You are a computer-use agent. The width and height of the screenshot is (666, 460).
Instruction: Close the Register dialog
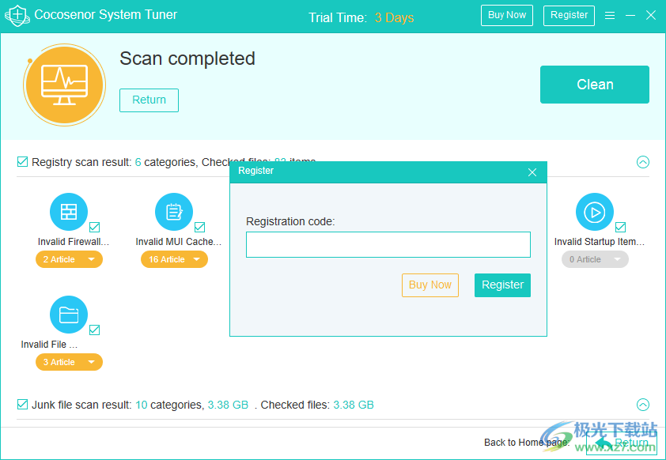pos(532,172)
